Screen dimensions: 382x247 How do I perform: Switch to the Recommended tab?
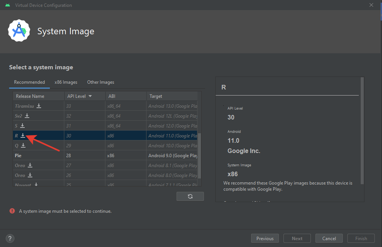[29, 82]
